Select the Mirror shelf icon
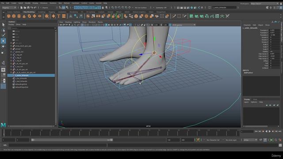Image resolution: width=283 pixels, height=159 pixels. (98, 16)
